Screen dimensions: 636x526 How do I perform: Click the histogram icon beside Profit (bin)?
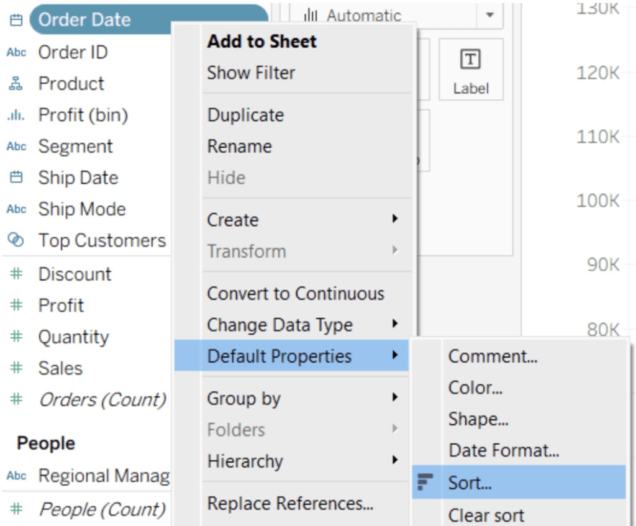(x=16, y=116)
